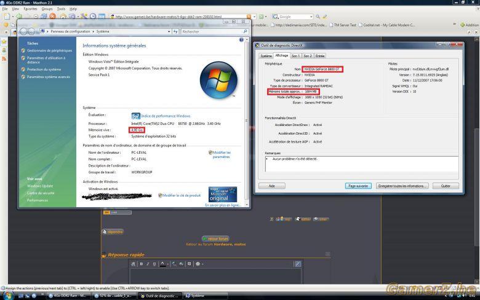Switch to the Son 1 tab in DirectX tool

pyautogui.click(x=295, y=56)
